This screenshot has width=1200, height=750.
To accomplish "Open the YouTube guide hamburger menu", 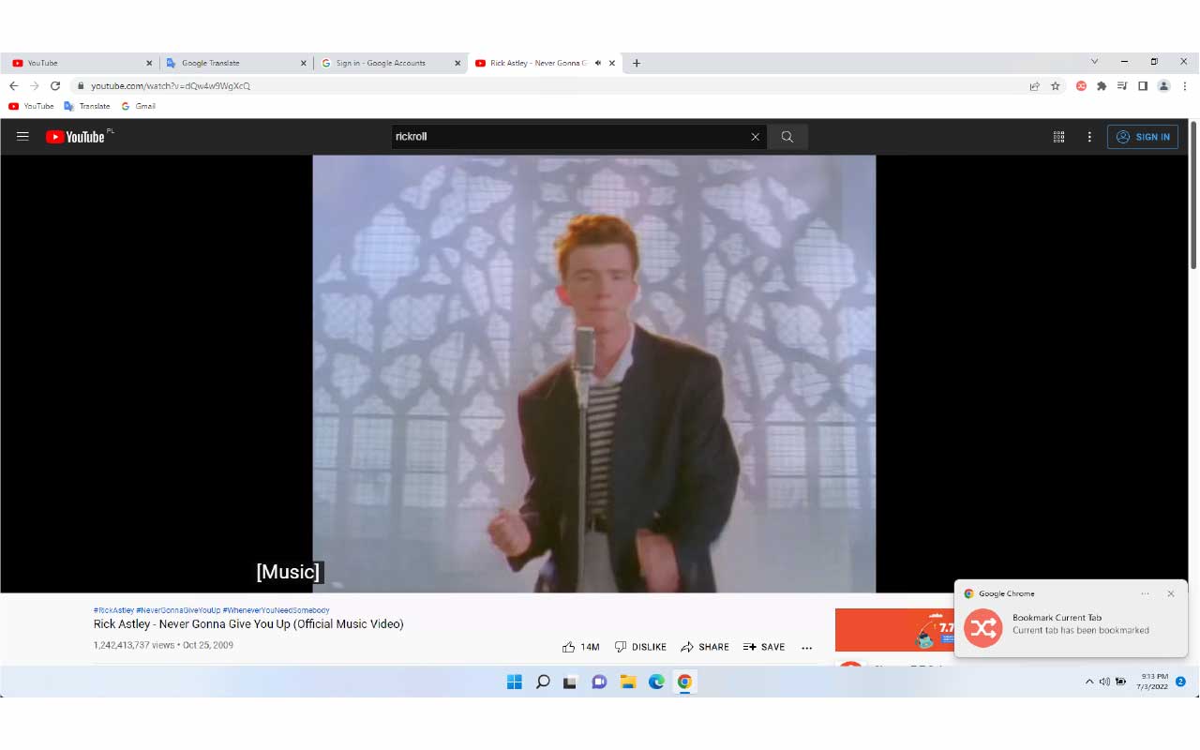I will click(x=22, y=136).
